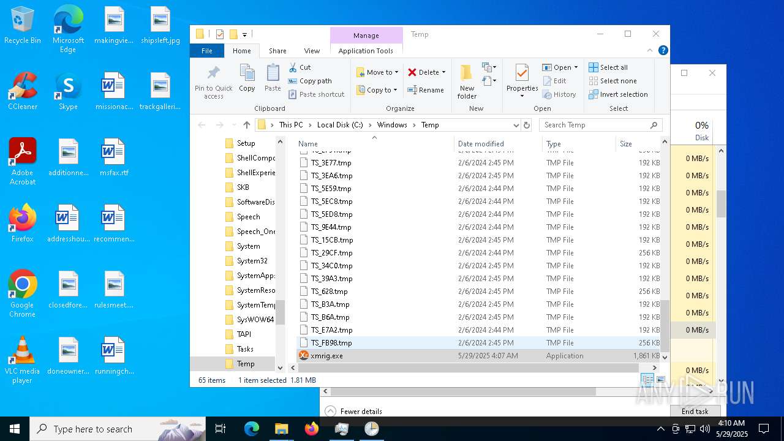Sort by Date modified column header
Viewport: 784px width, 441px height.
coord(497,143)
